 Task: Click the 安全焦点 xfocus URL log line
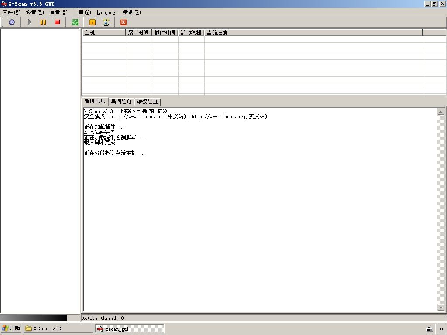pos(175,116)
